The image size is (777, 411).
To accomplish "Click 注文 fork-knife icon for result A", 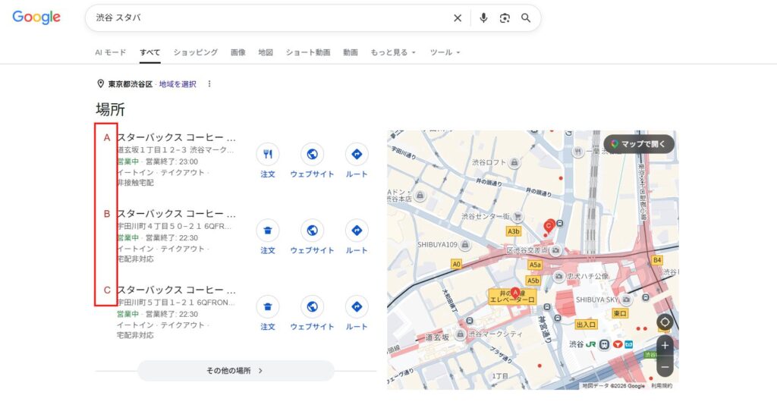I will (x=268, y=154).
